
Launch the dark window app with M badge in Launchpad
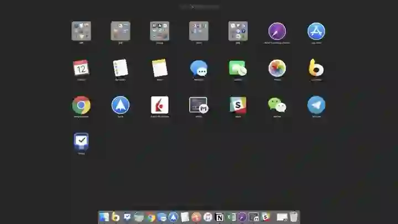(198, 105)
